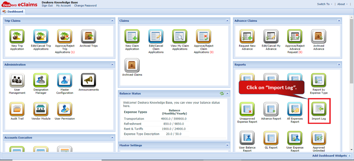The image size is (354, 161).
Task: Open the Switch To dropdown
Action: click(x=325, y=4)
